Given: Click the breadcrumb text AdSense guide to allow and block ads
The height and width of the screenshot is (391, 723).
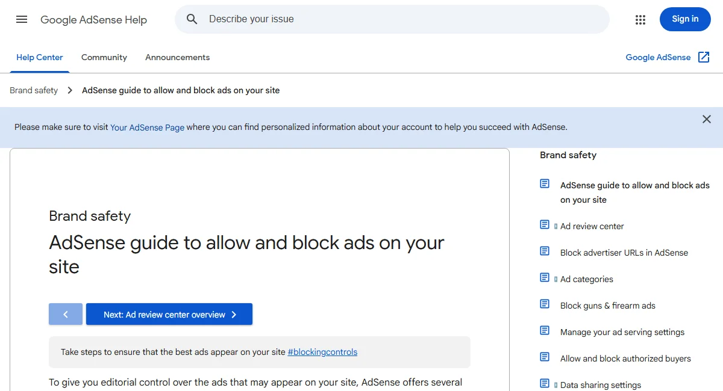Looking at the screenshot, I should [181, 90].
